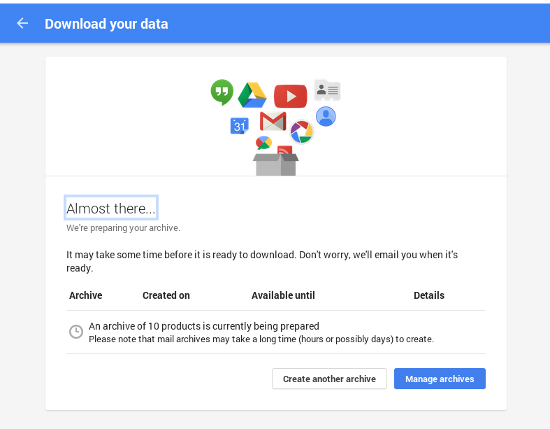Click the Google Drive triangle icon
The height and width of the screenshot is (429, 550).
pos(252,95)
